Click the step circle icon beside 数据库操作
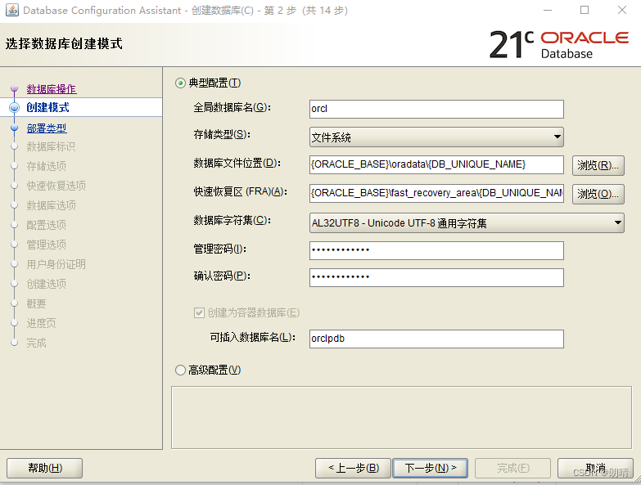Viewport: 641px width, 485px height. click(x=14, y=88)
